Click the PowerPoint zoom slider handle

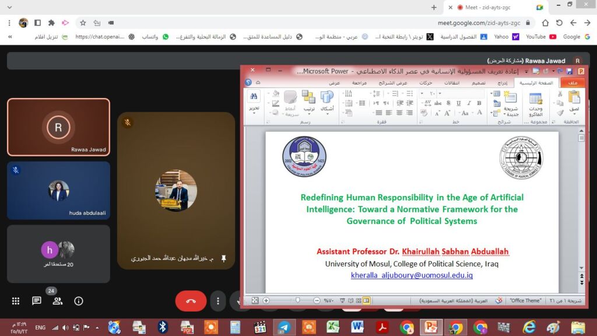[298, 300]
